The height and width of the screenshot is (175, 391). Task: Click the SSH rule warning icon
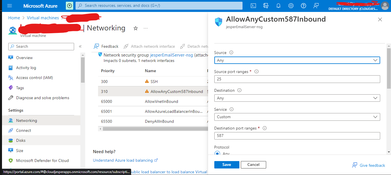[x=147, y=81]
